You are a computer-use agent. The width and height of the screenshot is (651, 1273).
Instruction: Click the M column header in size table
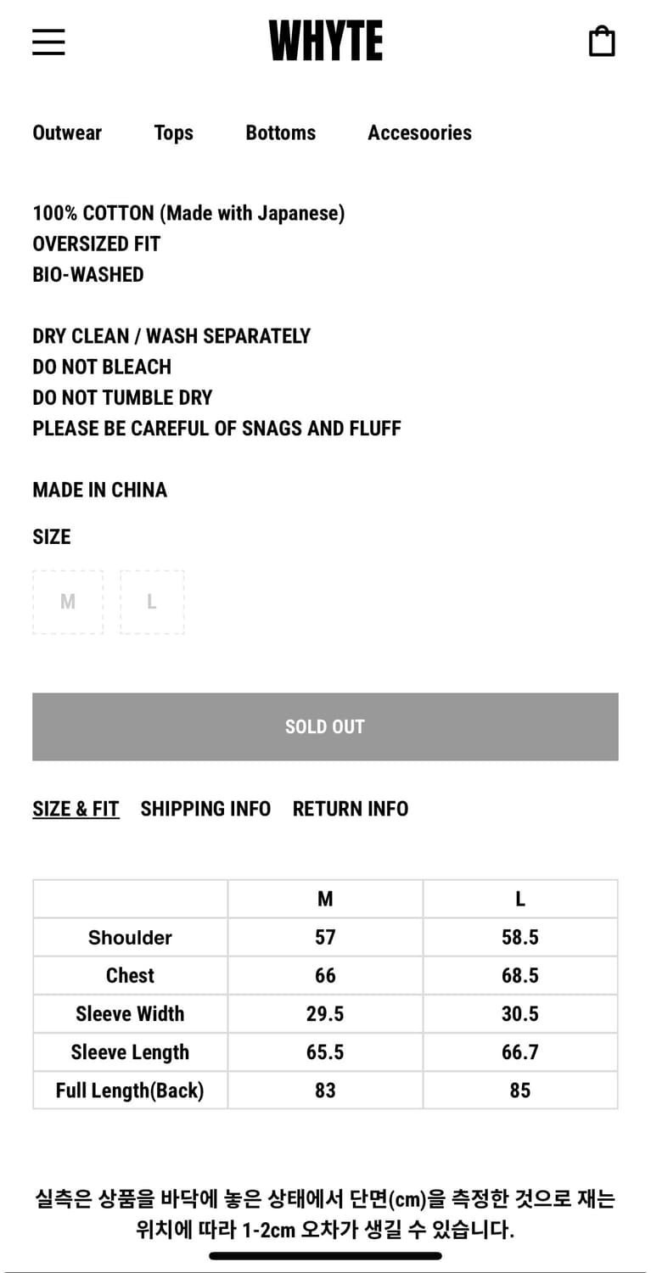coord(325,899)
